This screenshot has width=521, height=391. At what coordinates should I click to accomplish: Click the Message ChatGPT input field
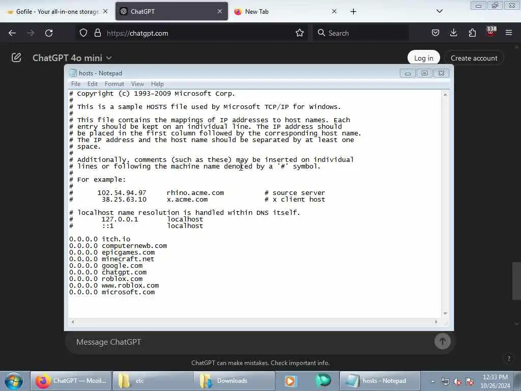coord(252,342)
